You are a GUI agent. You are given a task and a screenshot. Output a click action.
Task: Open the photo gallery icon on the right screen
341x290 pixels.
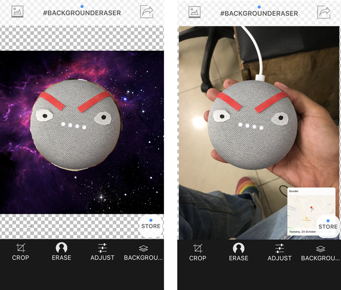pos(194,12)
